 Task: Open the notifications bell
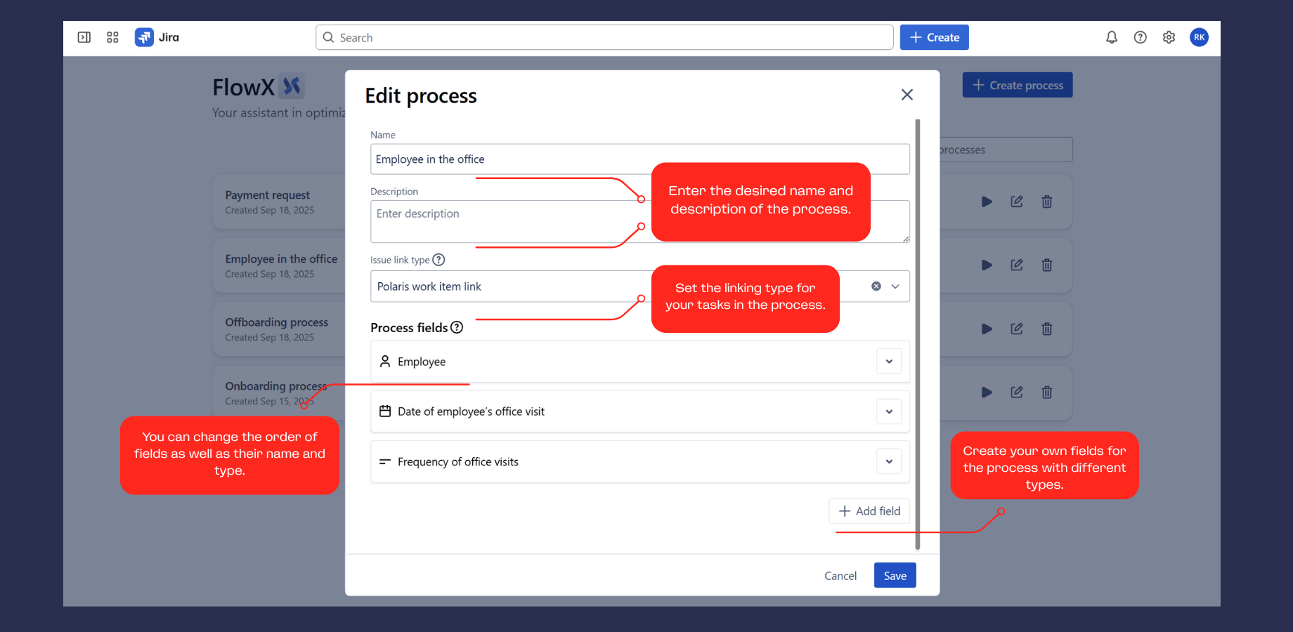1112,37
